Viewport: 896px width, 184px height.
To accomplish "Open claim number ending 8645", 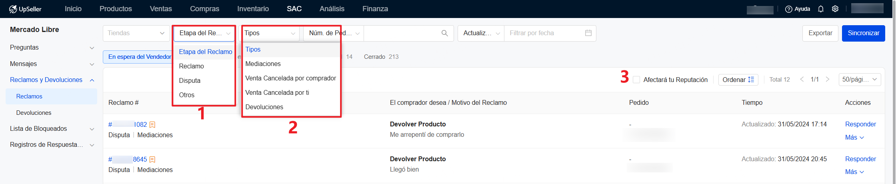I will [x=128, y=160].
